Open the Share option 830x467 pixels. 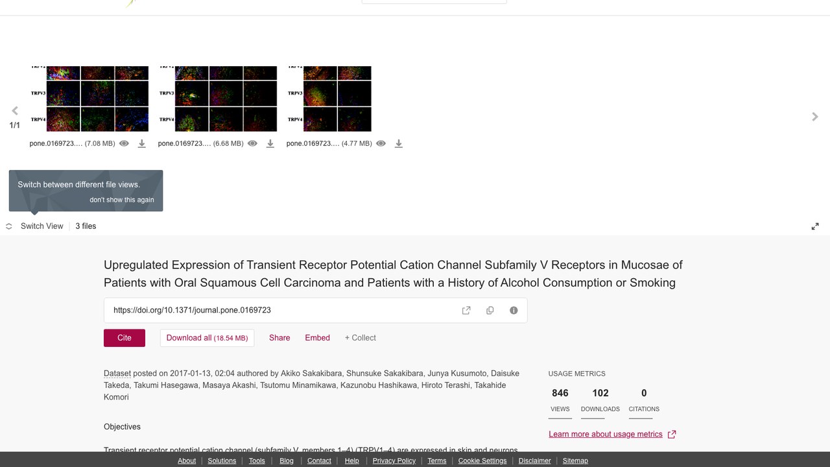279,338
